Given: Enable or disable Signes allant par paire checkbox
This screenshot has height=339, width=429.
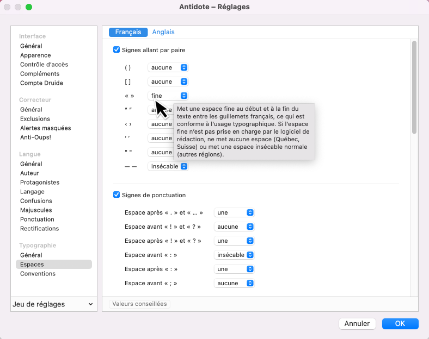Looking at the screenshot, I should (117, 50).
